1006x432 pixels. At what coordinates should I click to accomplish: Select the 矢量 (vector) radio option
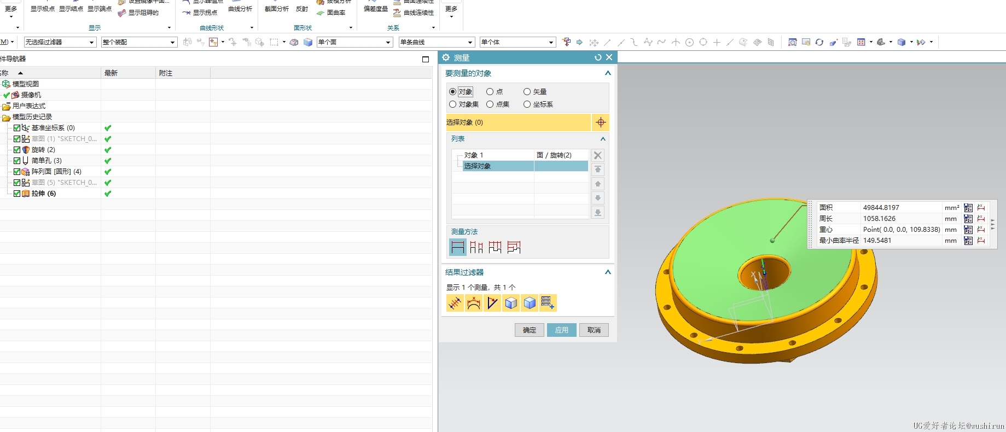[x=527, y=92]
